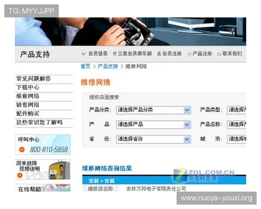Open 产品分类 dropdown list
This screenshot has width=261, height=209.
[153, 110]
